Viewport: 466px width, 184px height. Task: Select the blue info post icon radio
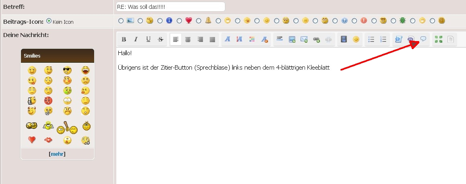point(160,21)
